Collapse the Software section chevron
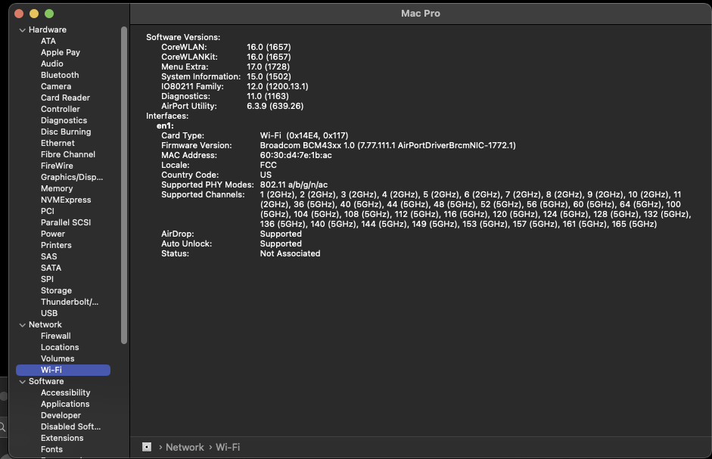Image resolution: width=712 pixels, height=459 pixels. 22,382
